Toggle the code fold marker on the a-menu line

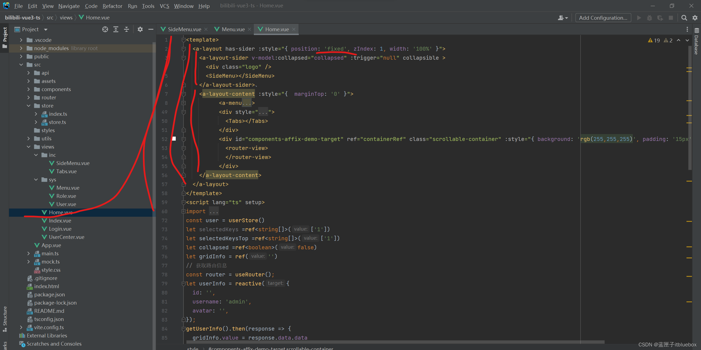[x=183, y=103]
